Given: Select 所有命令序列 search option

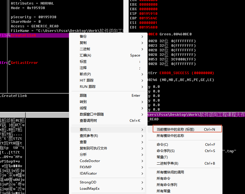Looking at the screenshot, I should coord(184,185).
